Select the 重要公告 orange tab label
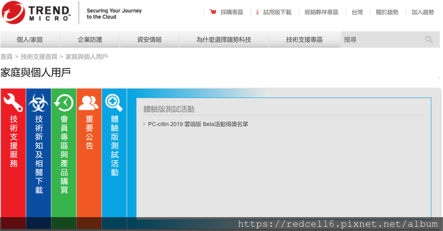This screenshot has width=443, height=231. click(x=89, y=132)
